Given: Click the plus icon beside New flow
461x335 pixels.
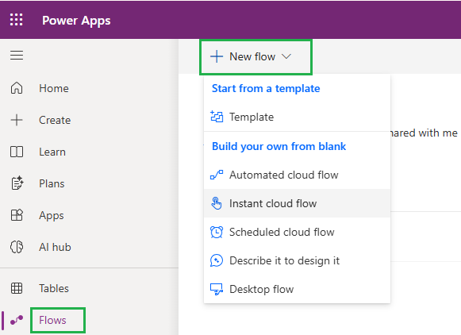Looking at the screenshot, I should point(217,56).
